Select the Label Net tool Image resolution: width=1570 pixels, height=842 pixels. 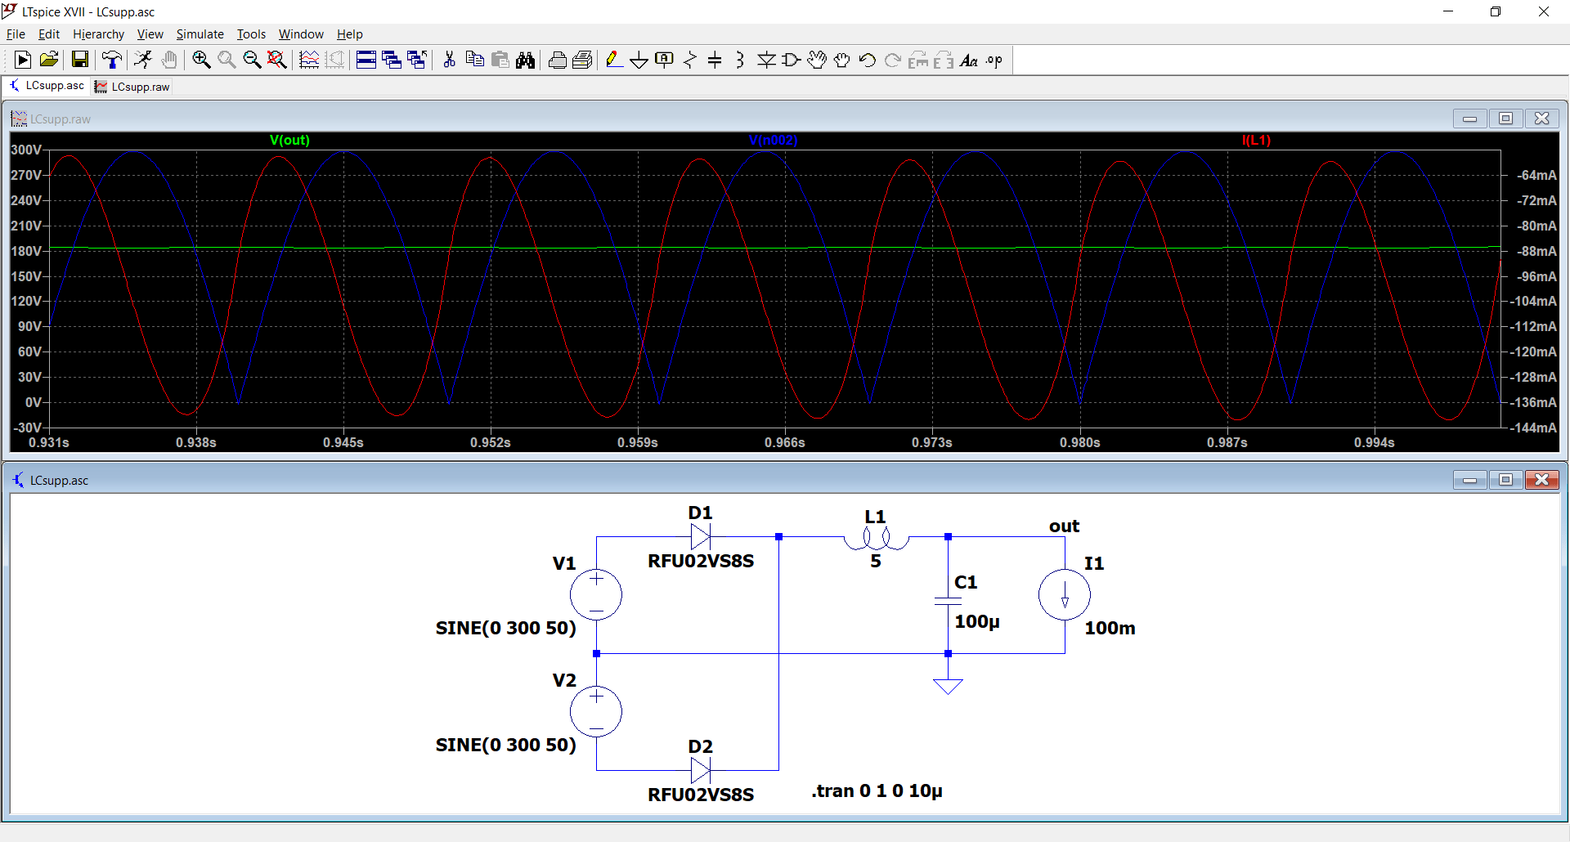pyautogui.click(x=665, y=60)
